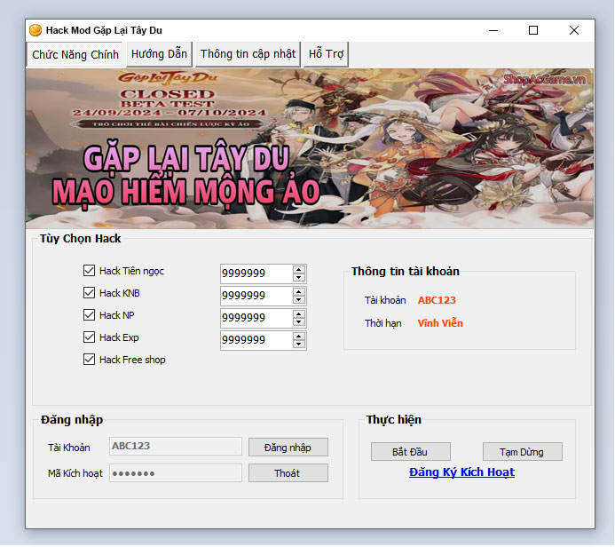
Task: Close the Hack Mod window
Action: [x=574, y=30]
